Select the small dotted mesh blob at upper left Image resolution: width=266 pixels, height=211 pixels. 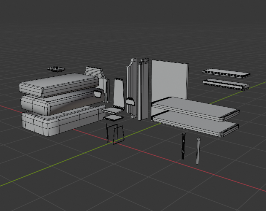click(x=56, y=69)
